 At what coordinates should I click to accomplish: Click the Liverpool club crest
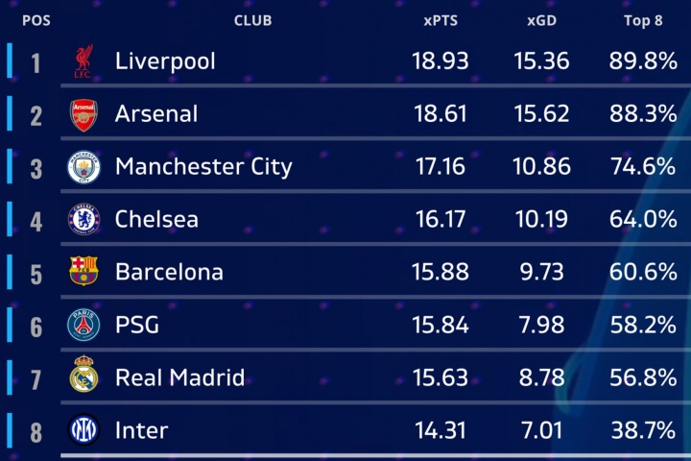(83, 62)
